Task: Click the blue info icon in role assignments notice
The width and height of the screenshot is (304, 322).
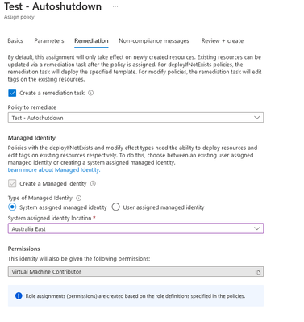Action: tap(19, 296)
